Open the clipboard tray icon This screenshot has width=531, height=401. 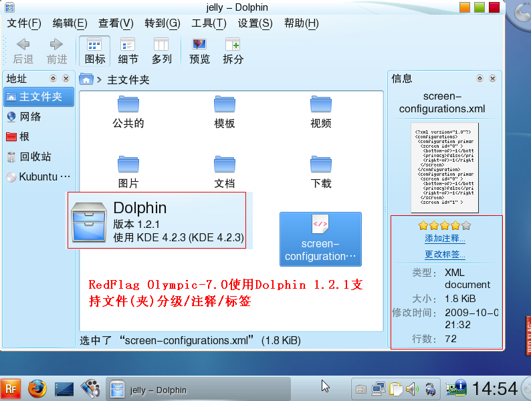tap(395, 389)
